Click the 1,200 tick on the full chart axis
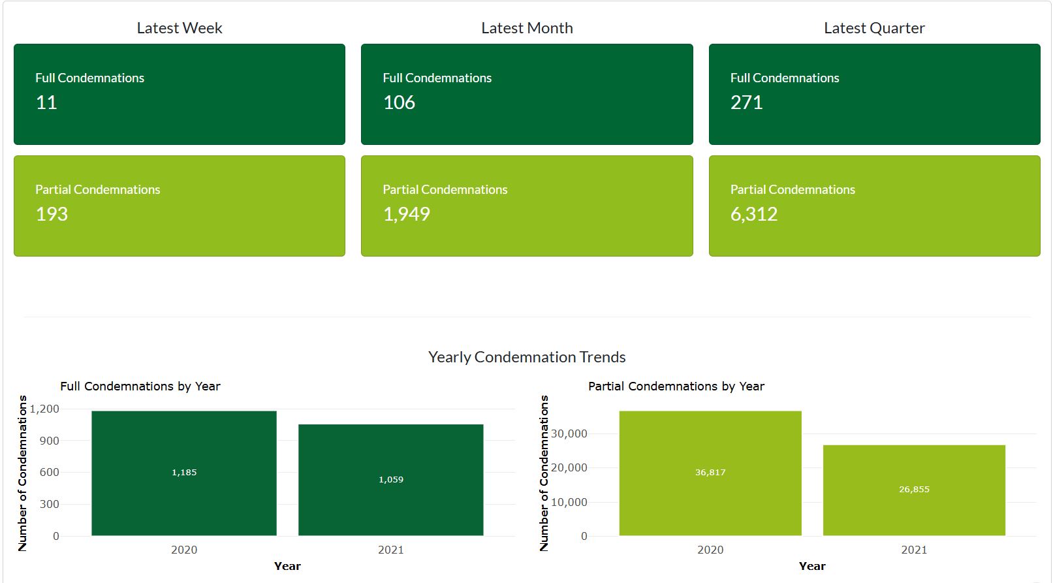 click(44, 409)
